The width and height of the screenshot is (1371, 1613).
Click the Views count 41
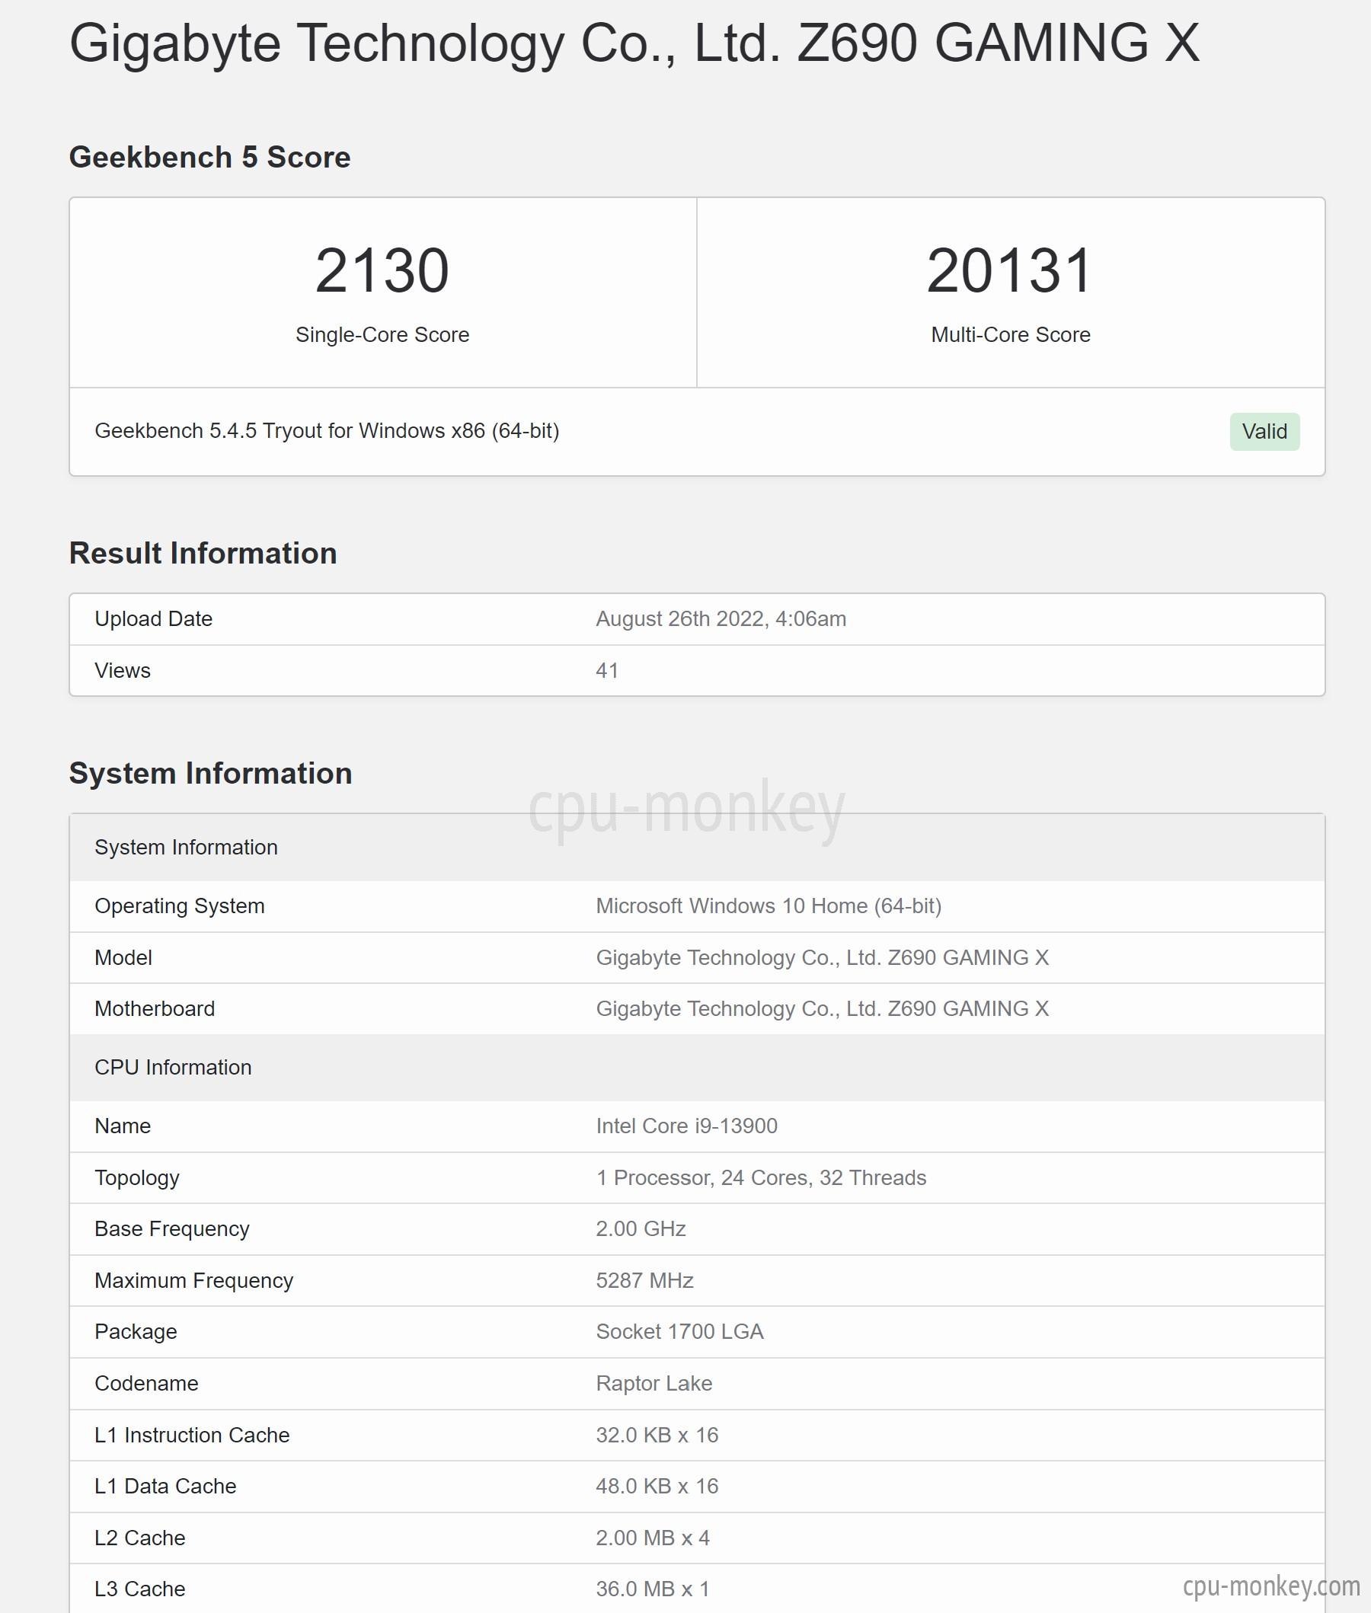pyautogui.click(x=607, y=670)
